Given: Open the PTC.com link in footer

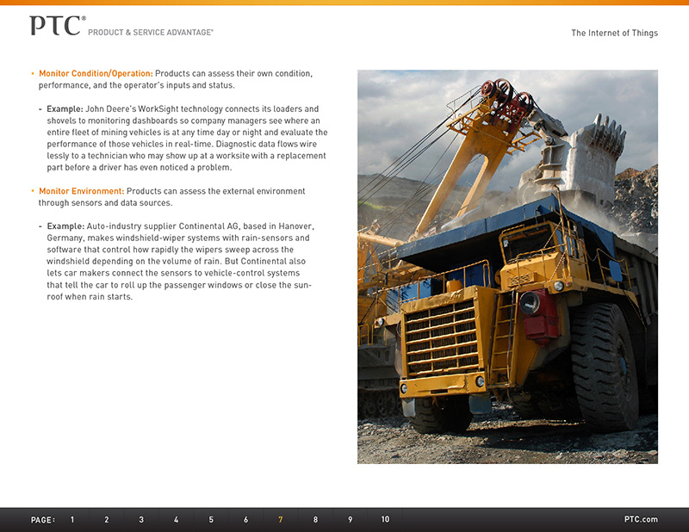Looking at the screenshot, I should 641,520.
